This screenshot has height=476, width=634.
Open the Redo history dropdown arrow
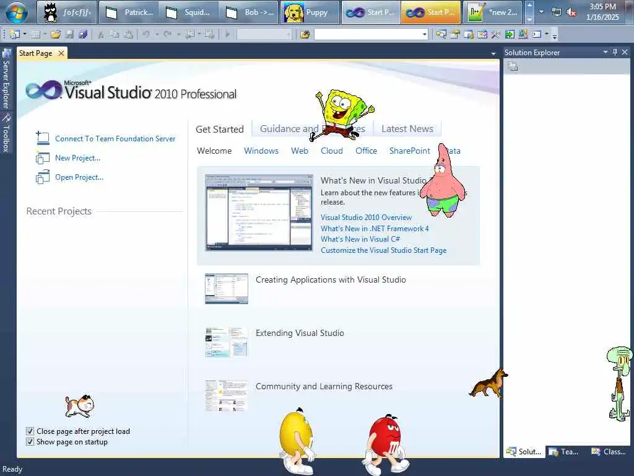tap(178, 35)
